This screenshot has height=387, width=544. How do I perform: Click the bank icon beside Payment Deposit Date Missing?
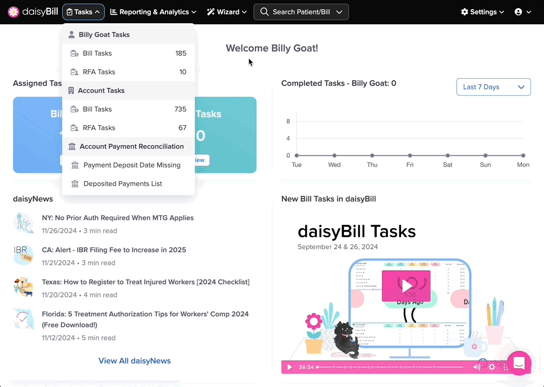pos(75,165)
